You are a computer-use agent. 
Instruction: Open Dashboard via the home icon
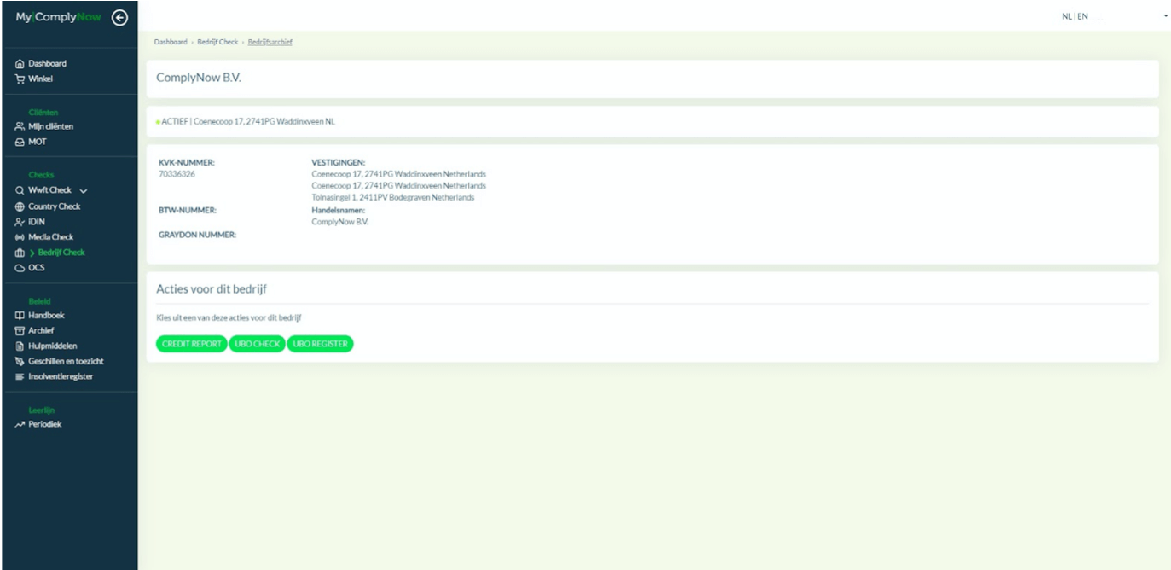click(20, 64)
